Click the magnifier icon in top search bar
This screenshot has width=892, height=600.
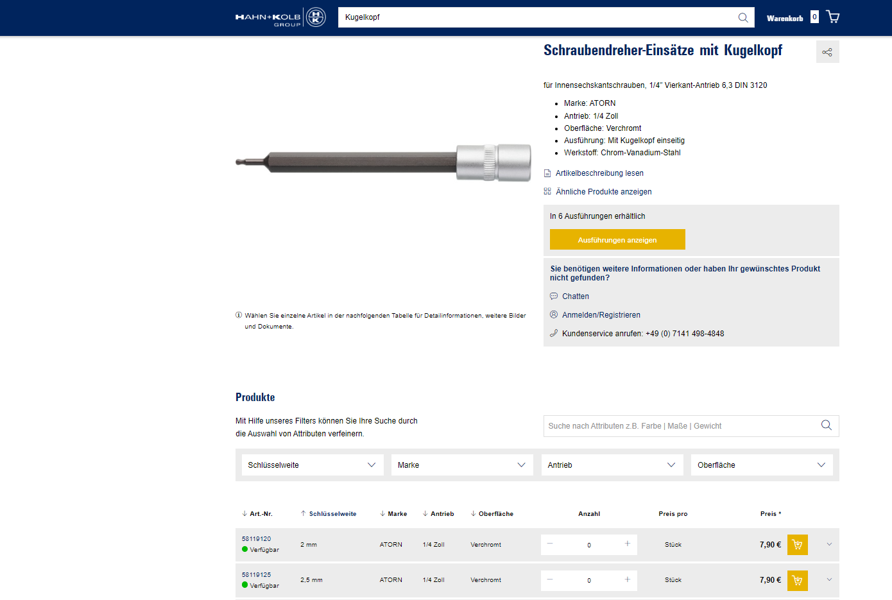coord(742,17)
